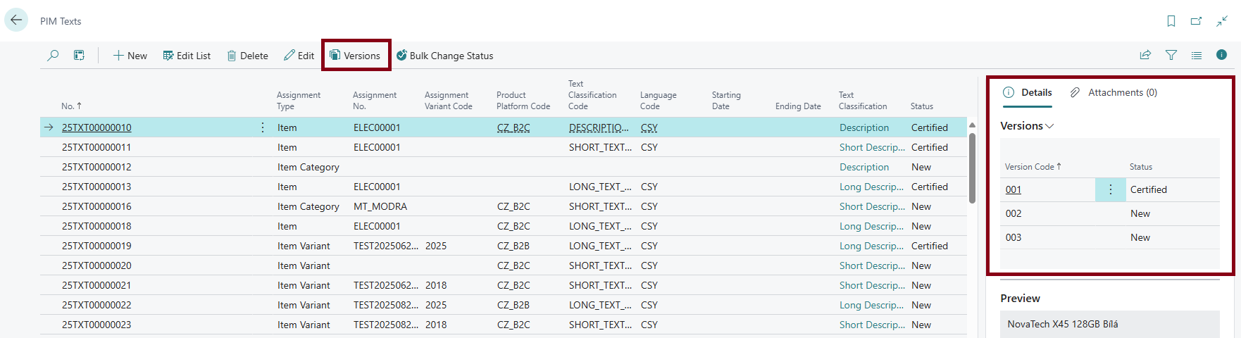1241x338 pixels.
Task: Click the Language Code column header
Action: click(658, 101)
